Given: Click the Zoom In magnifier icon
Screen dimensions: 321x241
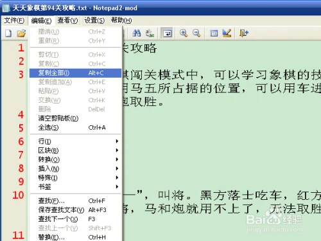Looking at the screenshot, I should click(x=184, y=33).
